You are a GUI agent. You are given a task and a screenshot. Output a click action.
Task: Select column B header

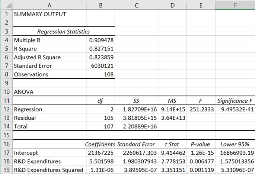pos(101,5)
